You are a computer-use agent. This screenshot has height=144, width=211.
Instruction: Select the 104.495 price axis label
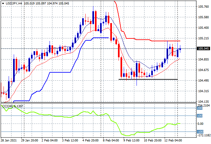203,81
